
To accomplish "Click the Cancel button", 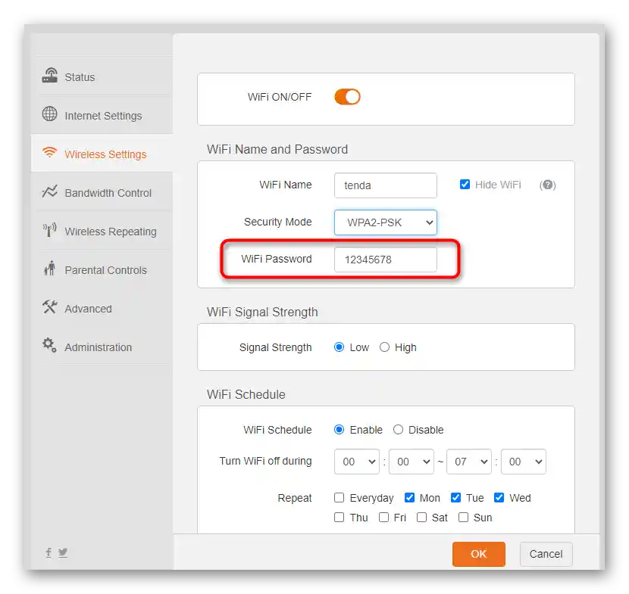I will point(546,554).
